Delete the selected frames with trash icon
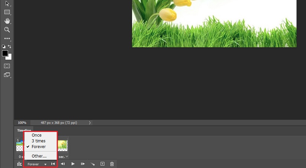The width and height of the screenshot is (306, 168). click(112, 164)
